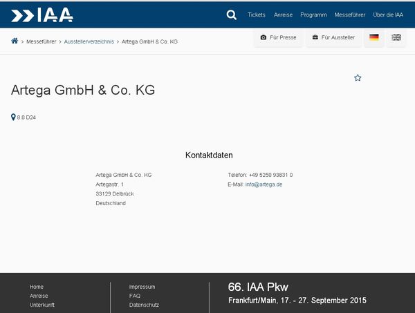
Task: Click the Frankfurt/Main September 2015 date text
Action: tap(297, 301)
